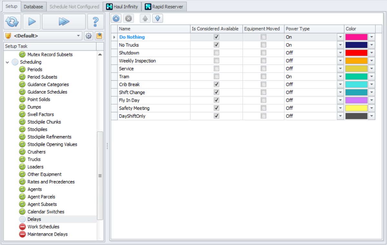The height and width of the screenshot is (245, 387).
Task: Click the gear settings icon beside Default
Action: 88,36
